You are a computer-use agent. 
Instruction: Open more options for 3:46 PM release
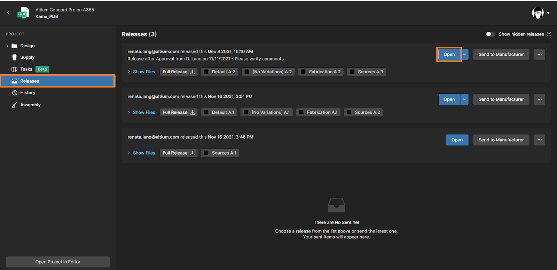pyautogui.click(x=539, y=140)
